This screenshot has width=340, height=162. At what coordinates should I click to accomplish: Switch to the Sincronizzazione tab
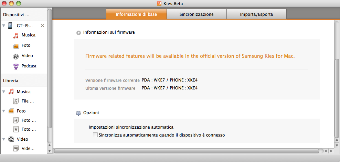click(x=196, y=14)
